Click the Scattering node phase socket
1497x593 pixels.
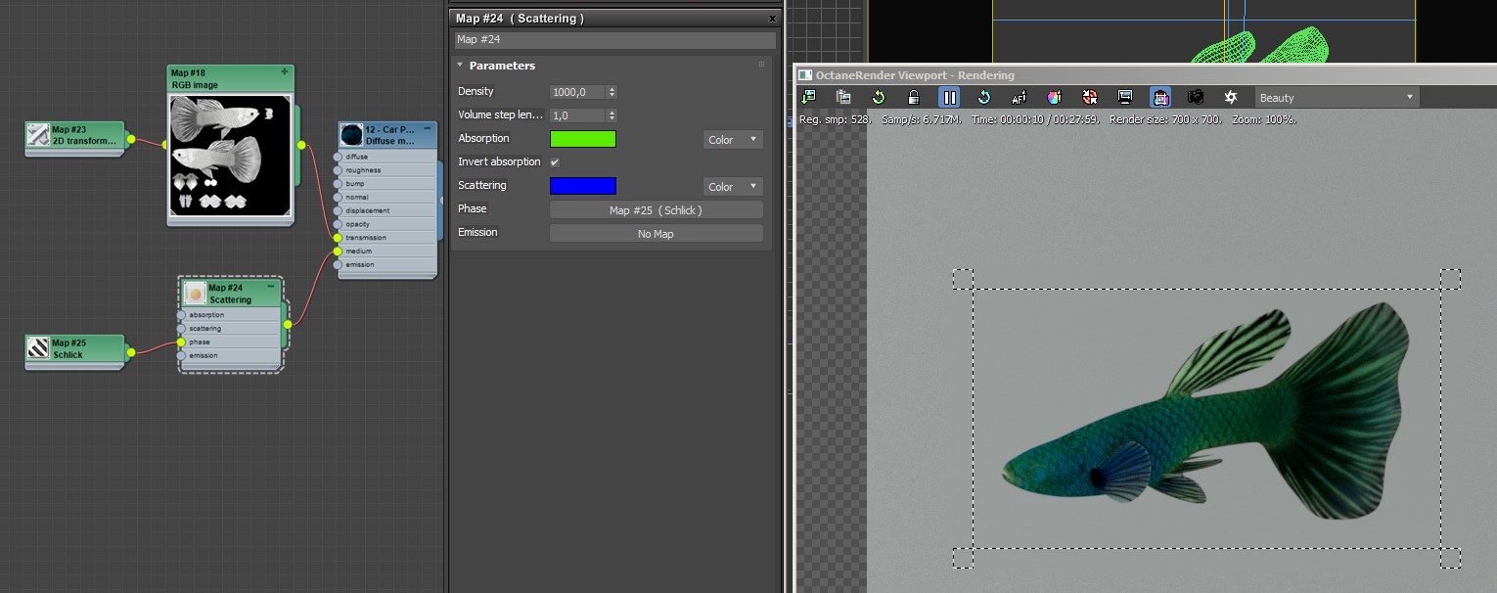(181, 342)
